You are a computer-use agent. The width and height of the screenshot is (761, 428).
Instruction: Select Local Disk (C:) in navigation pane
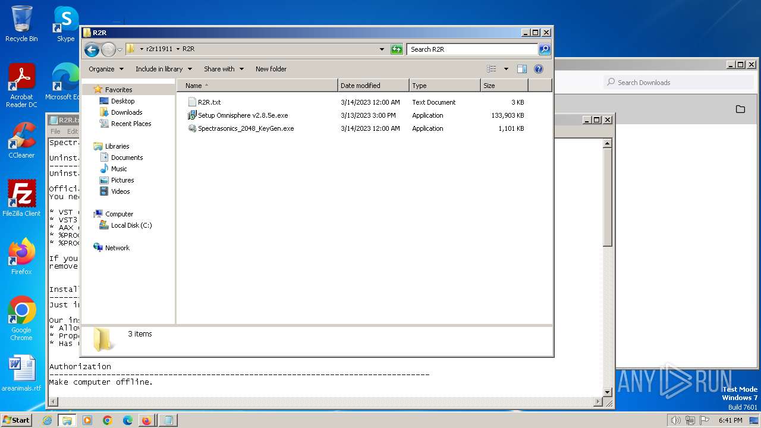click(x=131, y=225)
